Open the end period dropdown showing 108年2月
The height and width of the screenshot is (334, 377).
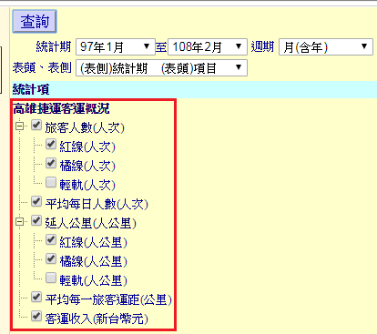(208, 46)
